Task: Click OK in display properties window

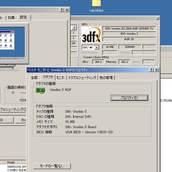Action: pyautogui.click(x=6, y=120)
